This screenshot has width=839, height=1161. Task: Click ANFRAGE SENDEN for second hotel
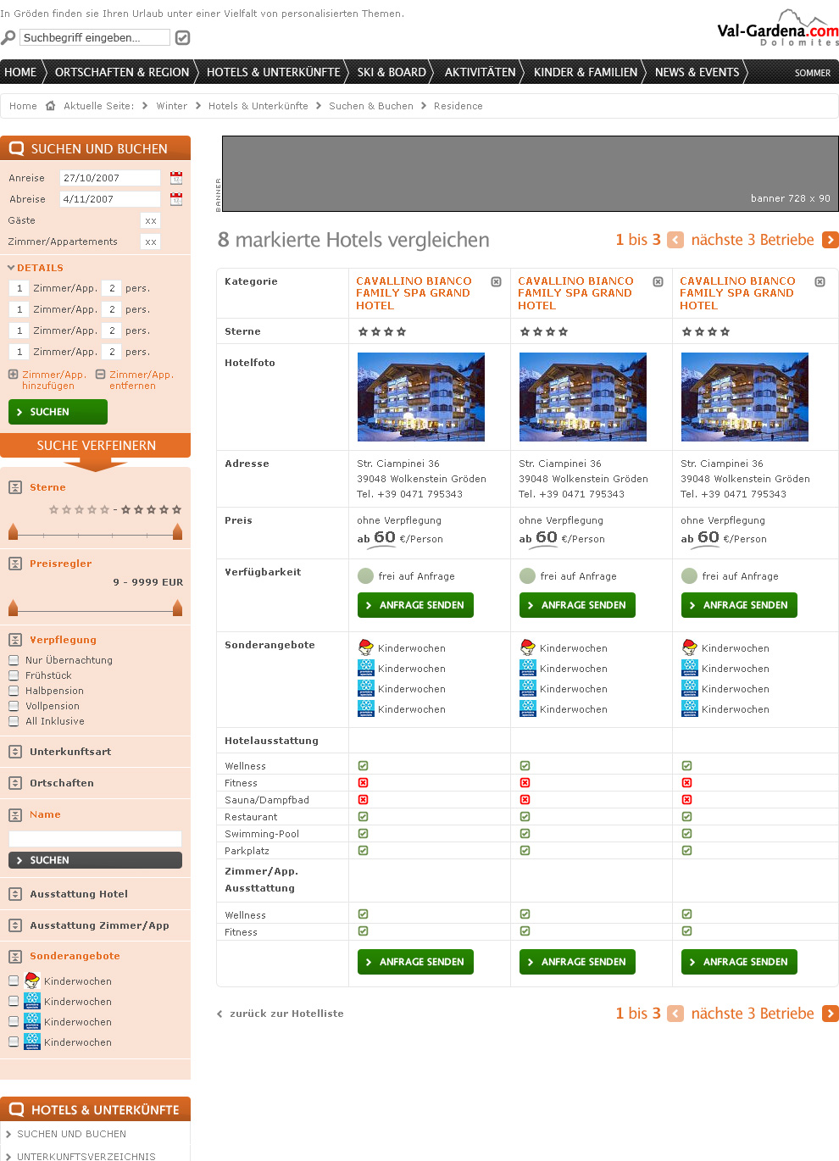(x=576, y=605)
